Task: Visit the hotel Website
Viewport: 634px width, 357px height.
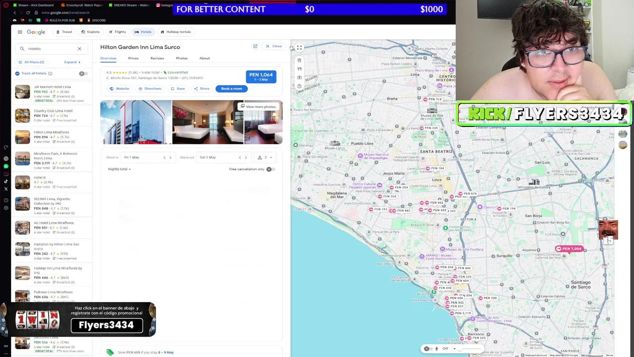Action: (119, 89)
